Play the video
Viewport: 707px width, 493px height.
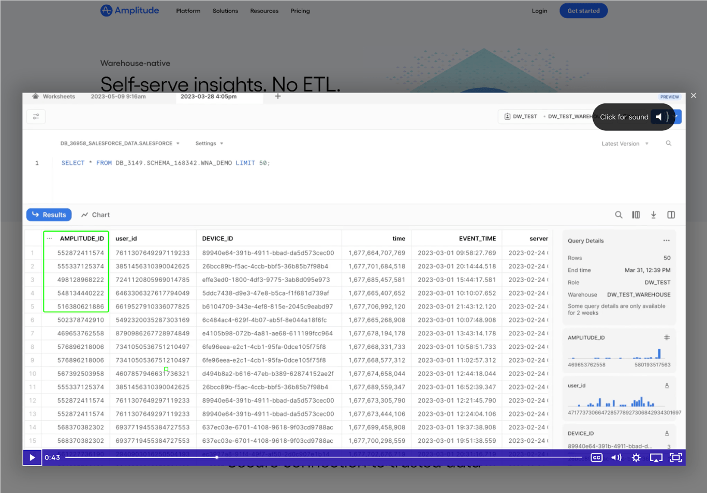(x=32, y=457)
